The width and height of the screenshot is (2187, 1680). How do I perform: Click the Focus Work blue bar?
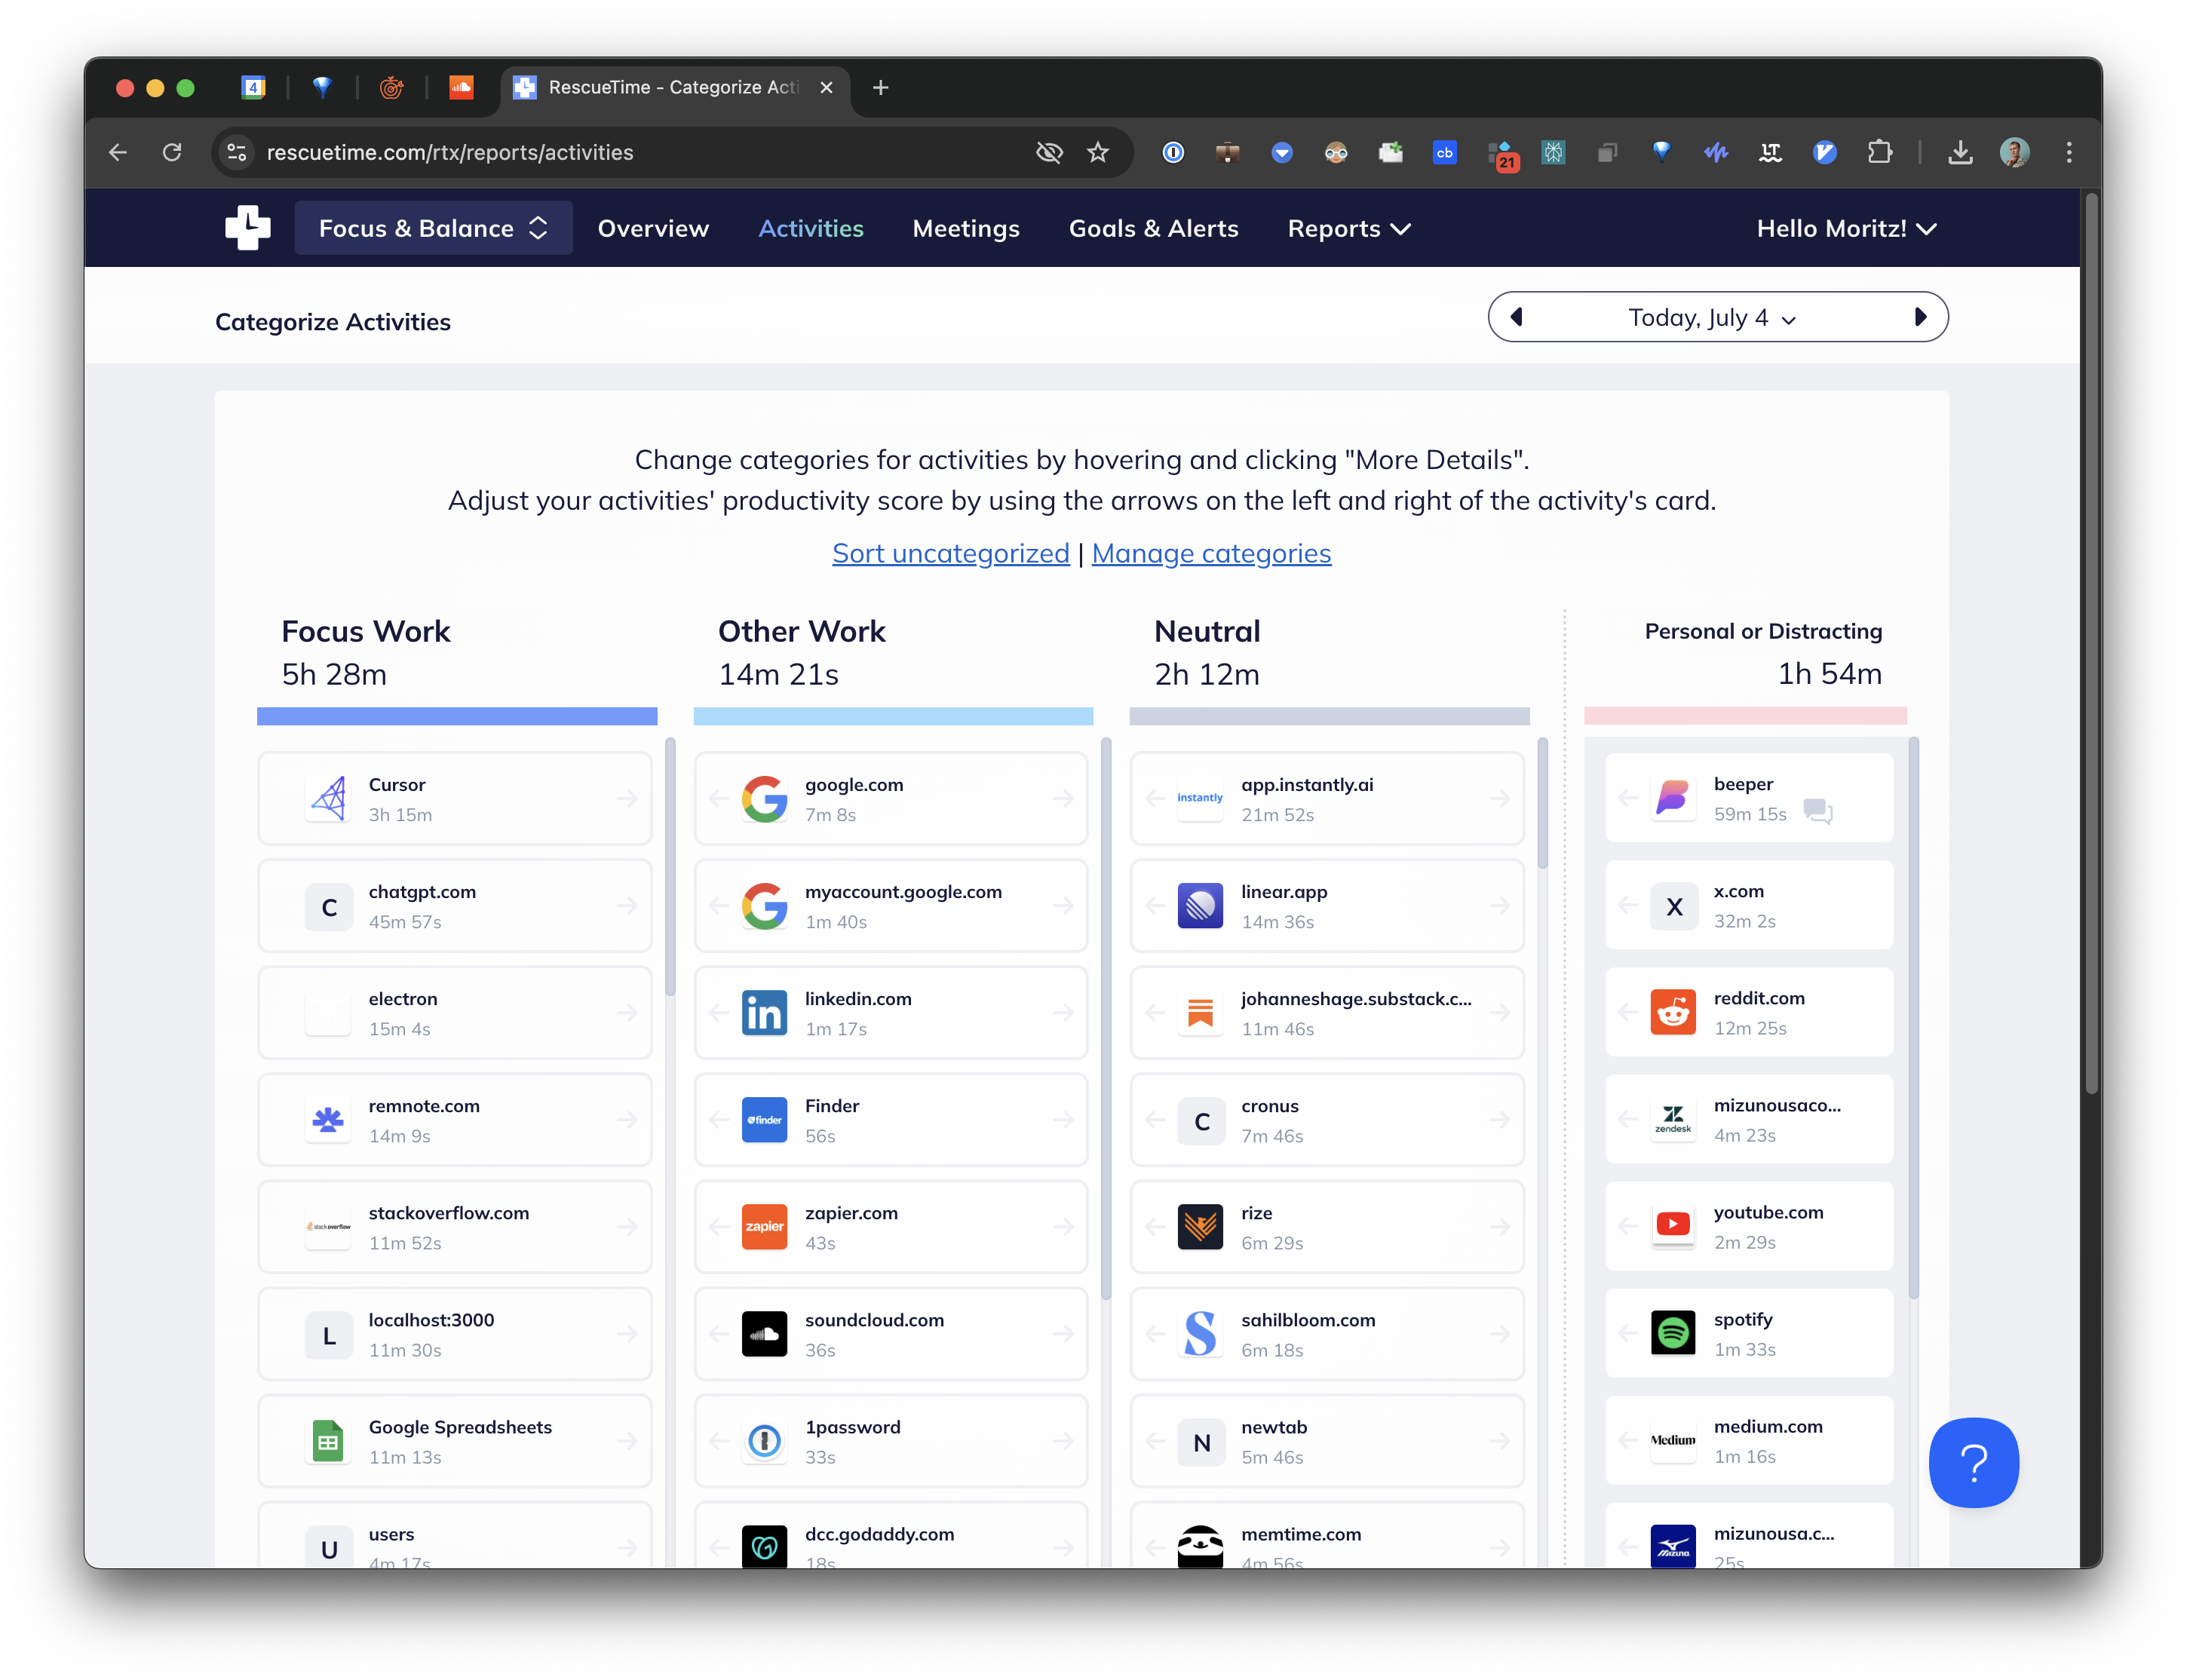pyautogui.click(x=457, y=716)
